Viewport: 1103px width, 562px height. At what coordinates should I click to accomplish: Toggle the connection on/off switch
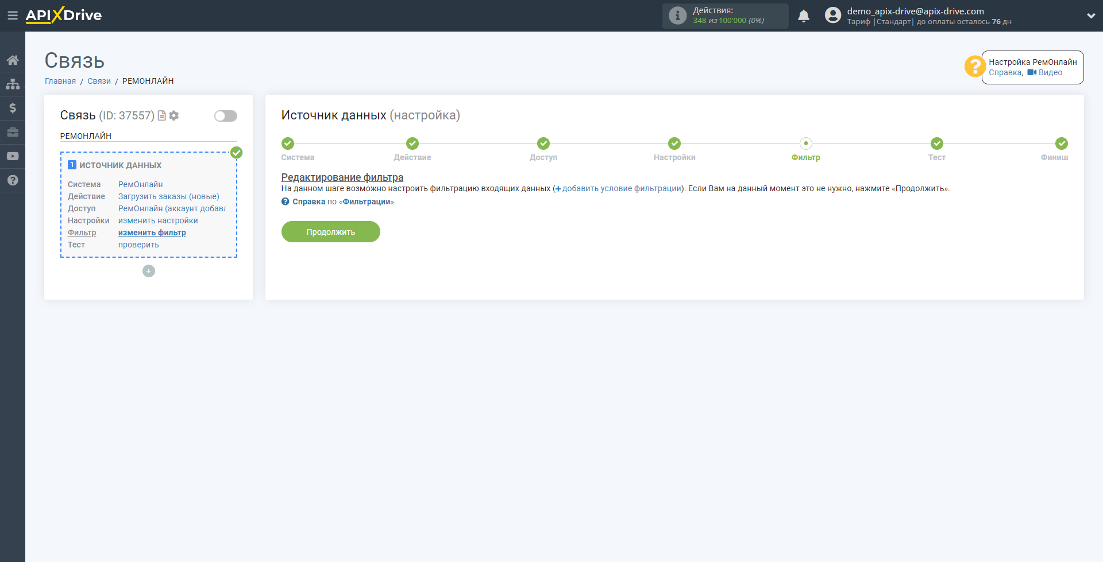[x=226, y=116]
